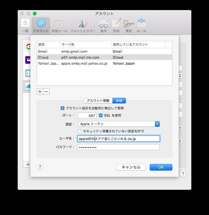
Task: Open the 署名 signatures preferences pane
Action: [x=128, y=26]
